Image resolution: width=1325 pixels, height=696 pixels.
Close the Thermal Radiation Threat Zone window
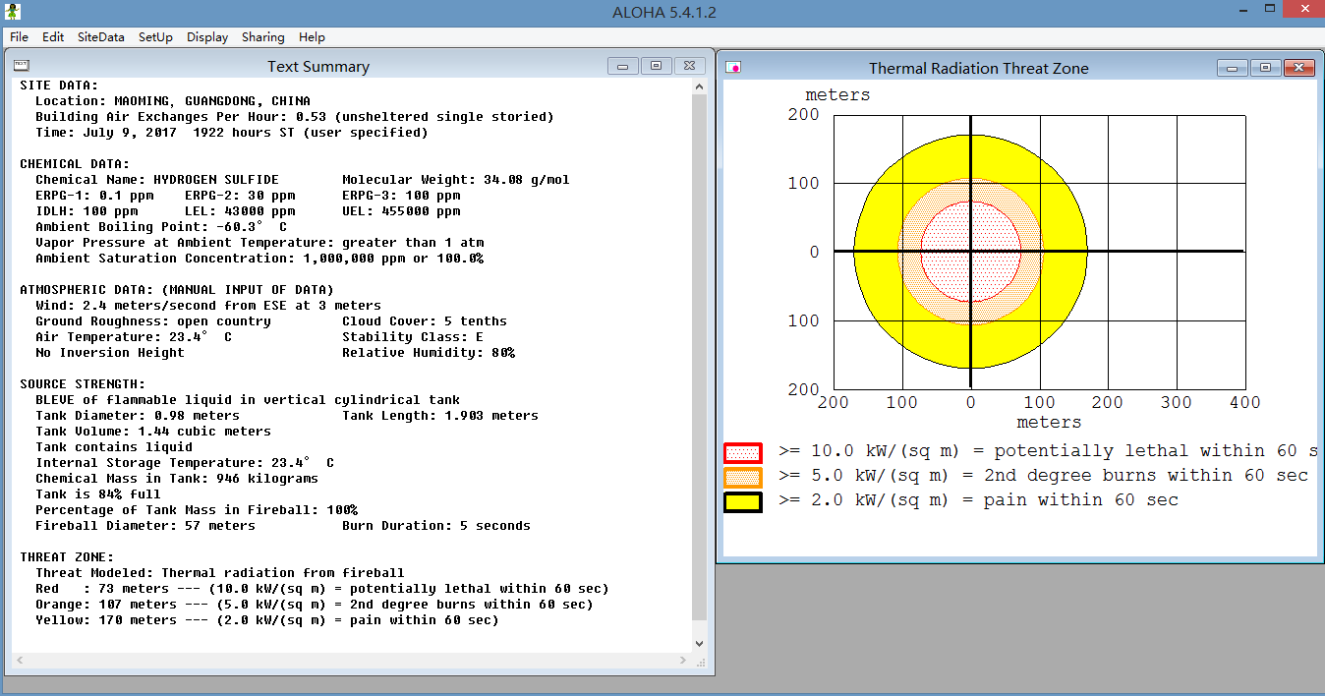(x=1298, y=68)
